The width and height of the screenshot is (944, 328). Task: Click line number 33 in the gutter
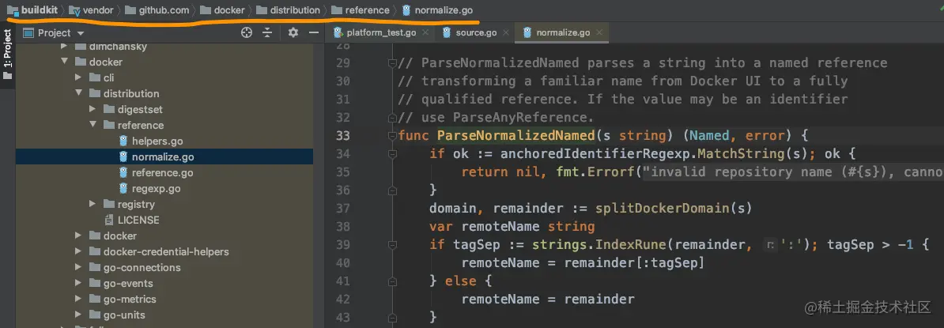click(342, 135)
